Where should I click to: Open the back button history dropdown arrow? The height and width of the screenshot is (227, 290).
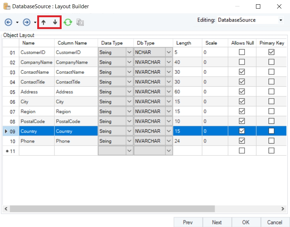[x=17, y=23]
